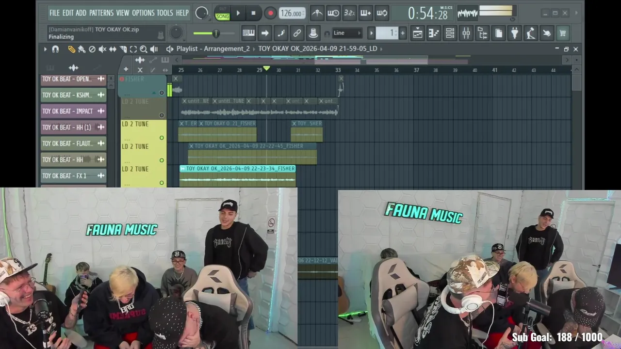Open the plugin picker plug icon
This screenshot has height=349, width=621.
[515, 33]
